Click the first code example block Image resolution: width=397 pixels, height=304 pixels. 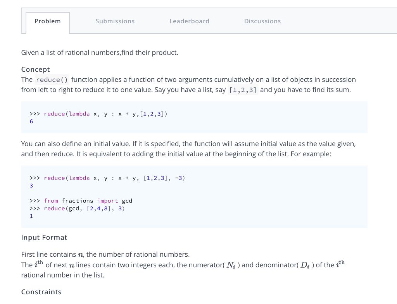click(x=194, y=117)
